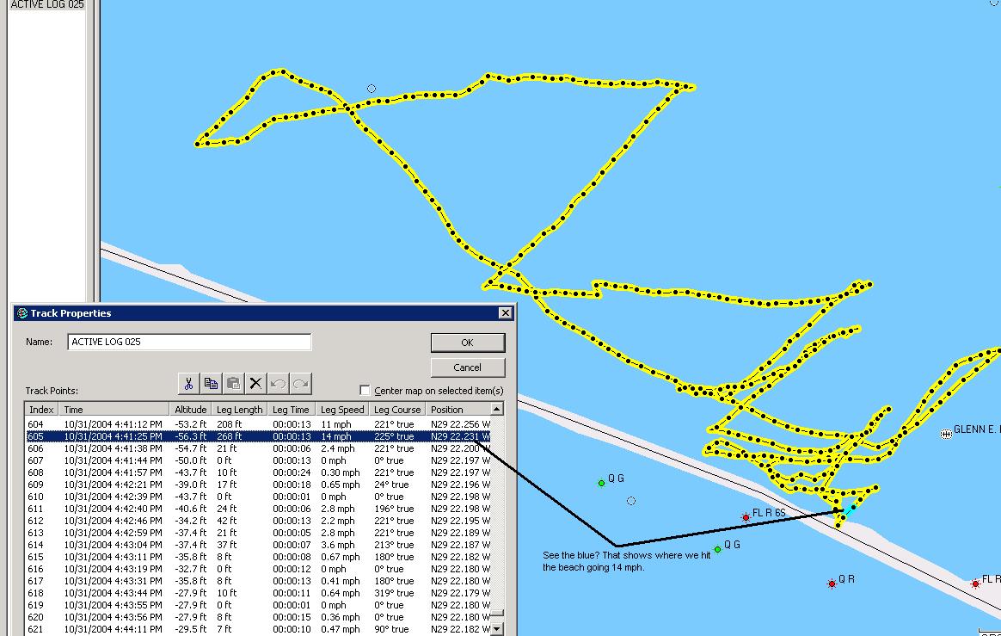This screenshot has height=636, width=1001.
Task: Click the Undo arrow icon
Action: click(x=278, y=384)
